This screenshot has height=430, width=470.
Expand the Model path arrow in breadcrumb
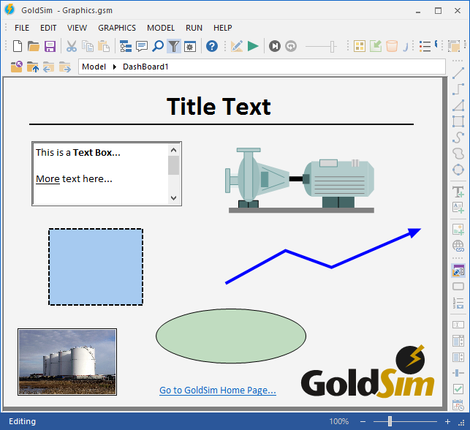pyautogui.click(x=114, y=67)
